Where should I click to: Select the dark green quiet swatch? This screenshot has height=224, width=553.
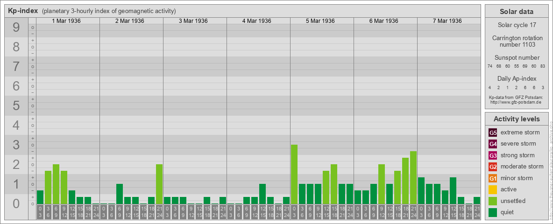493,212
